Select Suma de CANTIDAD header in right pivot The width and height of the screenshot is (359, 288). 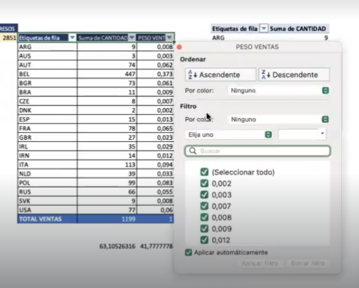[x=298, y=29]
